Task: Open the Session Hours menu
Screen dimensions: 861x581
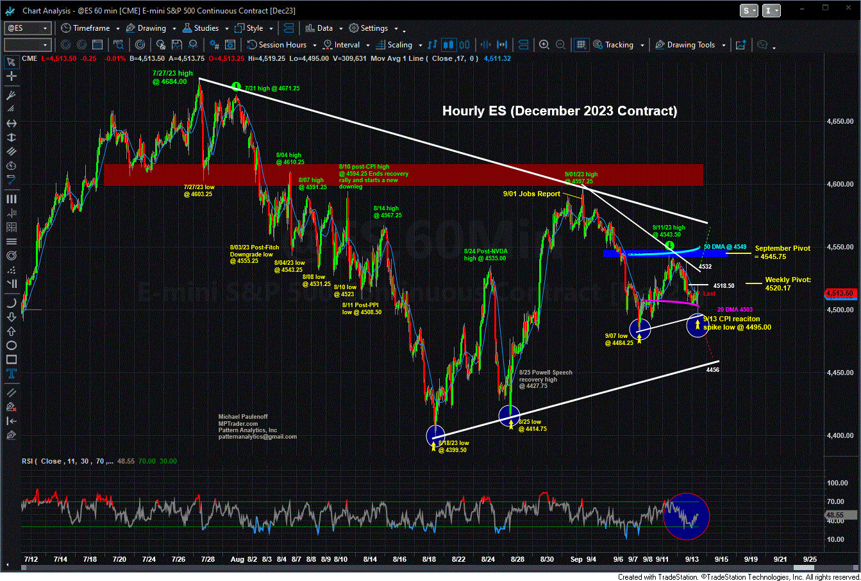Action: pyautogui.click(x=276, y=45)
